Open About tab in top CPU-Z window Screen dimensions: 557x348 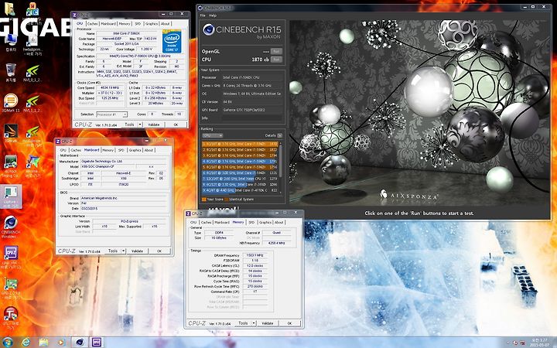(166, 24)
